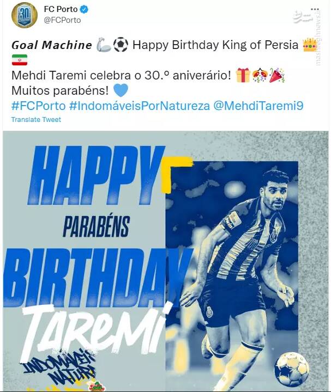Open the @FCPorto handle link
This screenshot has width=331, height=392.
62,20
